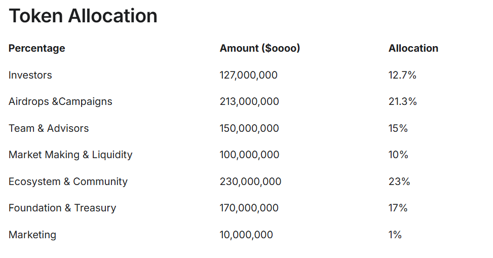
Task: Click the 213,000,000 amount value
Action: [x=249, y=101]
